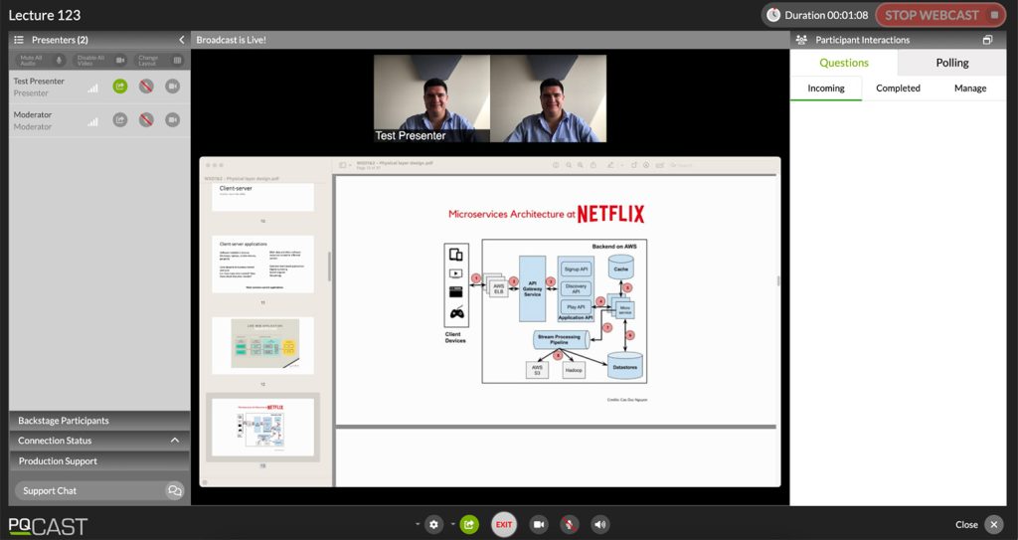Viewport: 1018px width, 540px height.
Task: Expand the Connection Status section
Action: click(x=175, y=441)
